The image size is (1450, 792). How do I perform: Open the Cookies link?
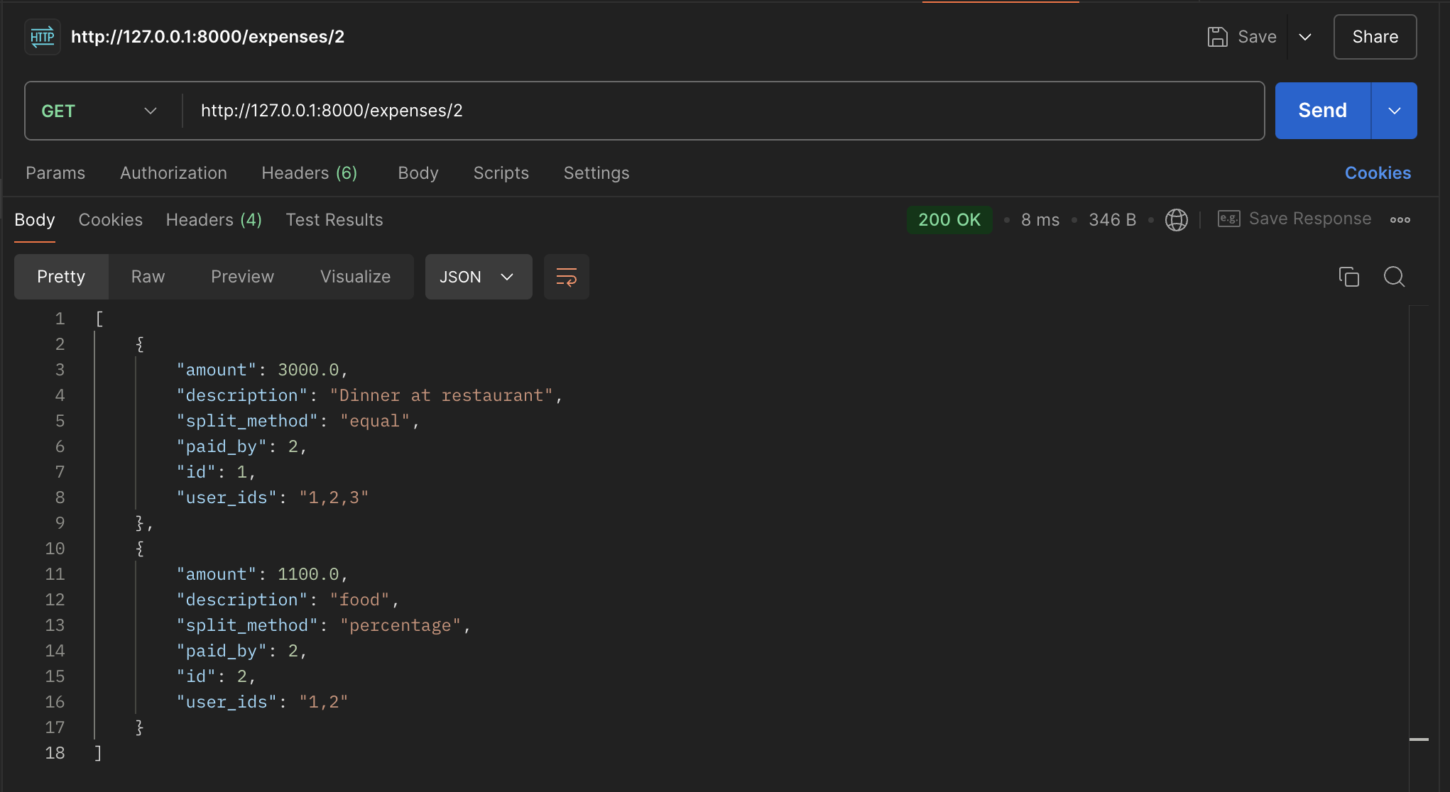1377,173
